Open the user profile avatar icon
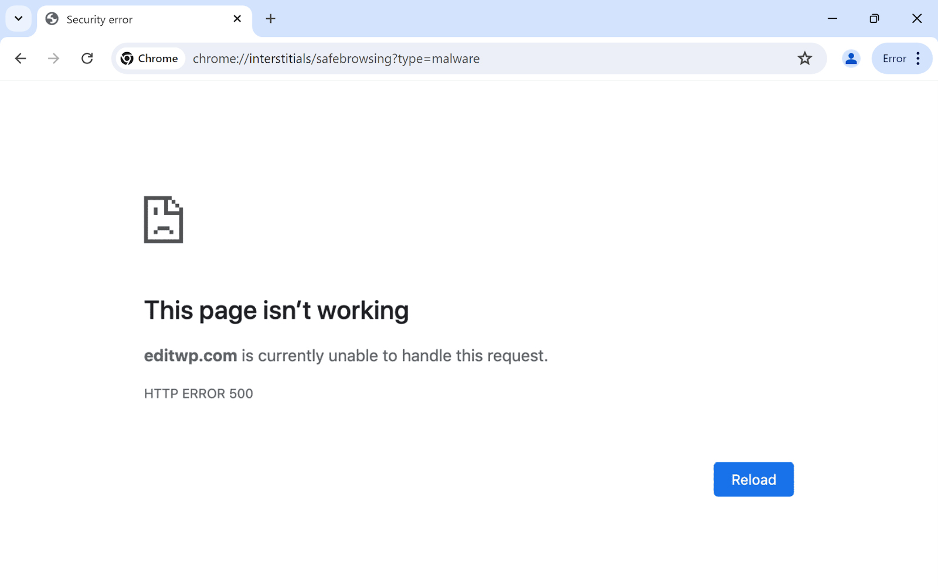 click(x=851, y=59)
